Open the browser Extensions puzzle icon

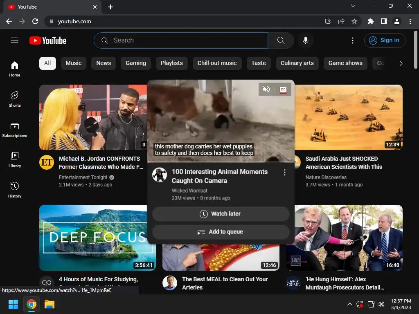click(x=370, y=21)
